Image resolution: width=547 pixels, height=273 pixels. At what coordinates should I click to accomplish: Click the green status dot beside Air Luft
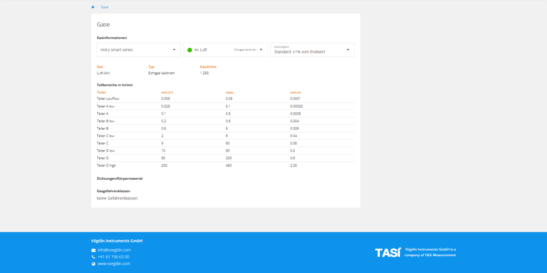pyautogui.click(x=190, y=50)
